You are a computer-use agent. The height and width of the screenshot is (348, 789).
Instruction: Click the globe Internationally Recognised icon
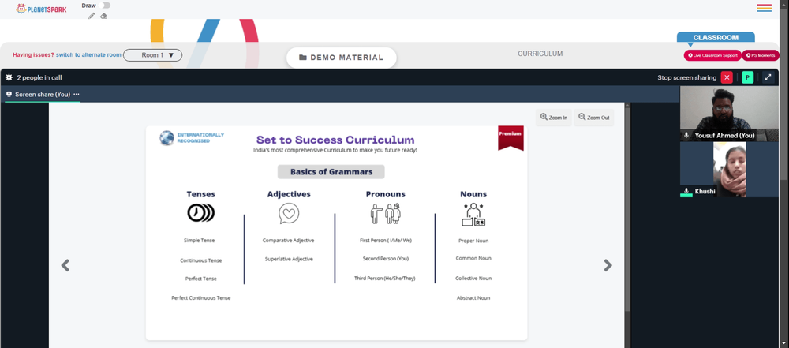(166, 137)
